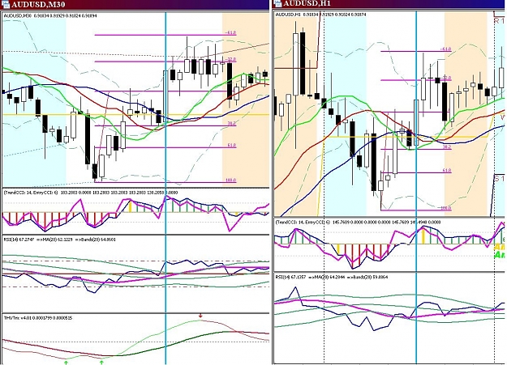
Task: Click the 61.8 Fibonacci label in M30 chart
Action: (231, 146)
